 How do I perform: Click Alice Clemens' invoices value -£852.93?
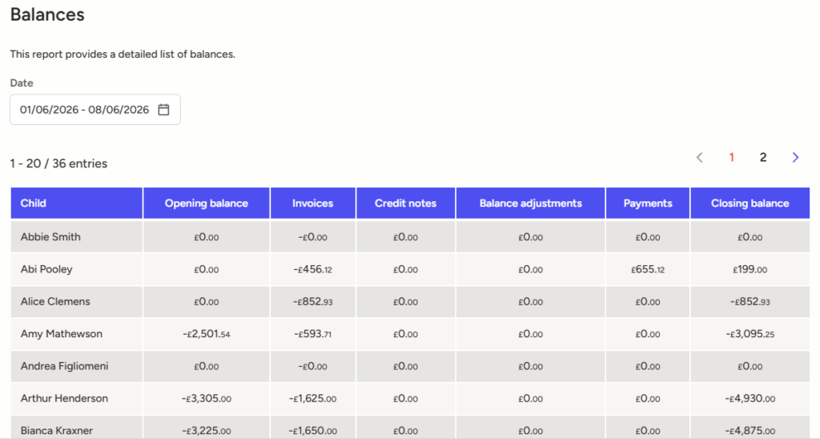pos(313,302)
